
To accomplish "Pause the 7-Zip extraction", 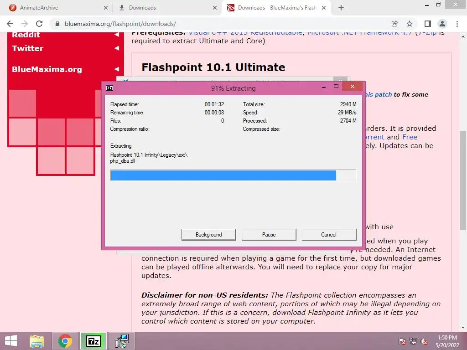I will [x=269, y=235].
